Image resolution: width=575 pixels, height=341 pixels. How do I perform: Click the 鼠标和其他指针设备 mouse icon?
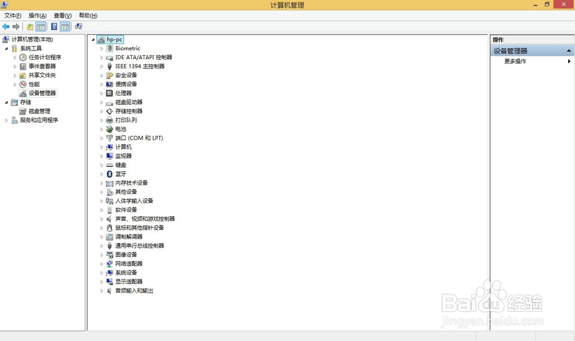(109, 228)
